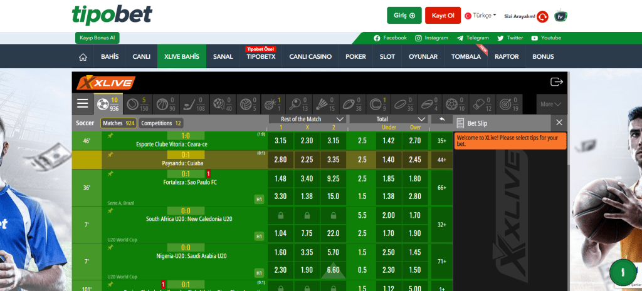Expand the More sports list
642x291 pixels.
(x=552, y=104)
